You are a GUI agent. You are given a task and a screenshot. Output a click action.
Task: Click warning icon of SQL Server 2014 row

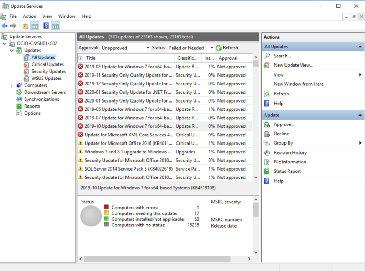81,169
